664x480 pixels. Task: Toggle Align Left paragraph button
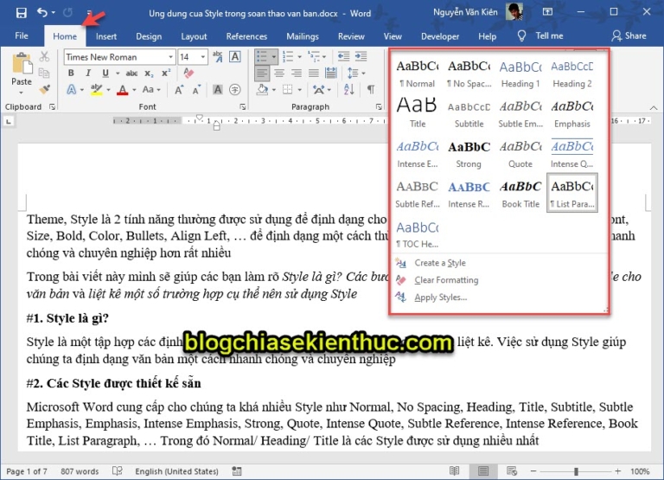click(x=262, y=74)
